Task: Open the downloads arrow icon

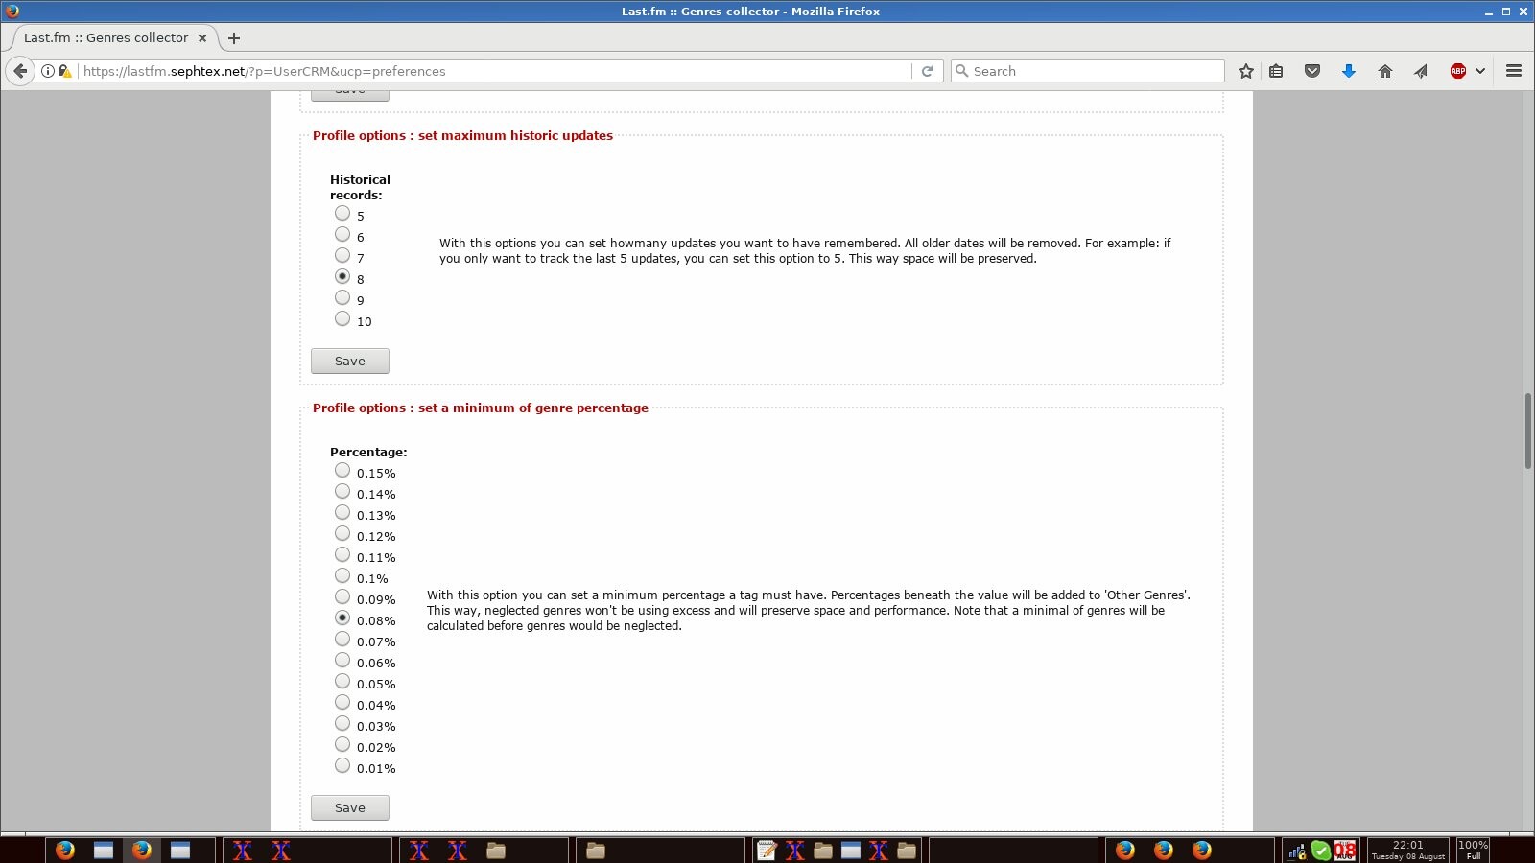Action: tap(1348, 71)
